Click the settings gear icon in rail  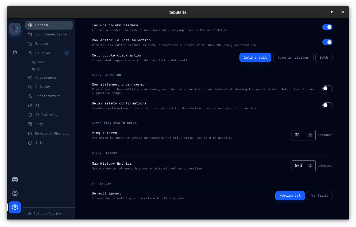tap(15, 207)
